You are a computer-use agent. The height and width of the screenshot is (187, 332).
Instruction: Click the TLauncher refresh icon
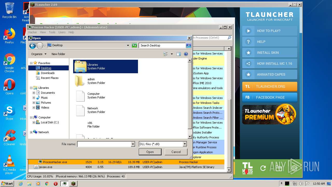tap(263, 168)
